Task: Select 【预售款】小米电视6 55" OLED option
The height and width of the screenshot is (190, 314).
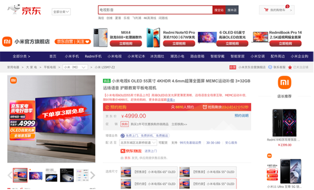Action: click(x=208, y=172)
